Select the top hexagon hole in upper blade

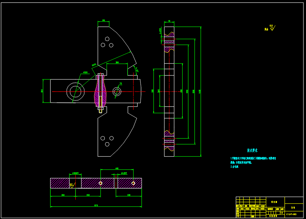click(107, 39)
